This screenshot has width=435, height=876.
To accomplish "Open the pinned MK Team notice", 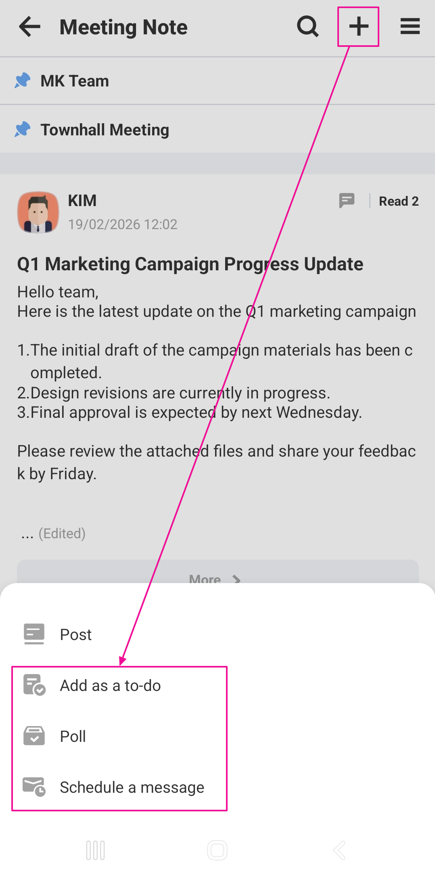I will click(x=75, y=81).
